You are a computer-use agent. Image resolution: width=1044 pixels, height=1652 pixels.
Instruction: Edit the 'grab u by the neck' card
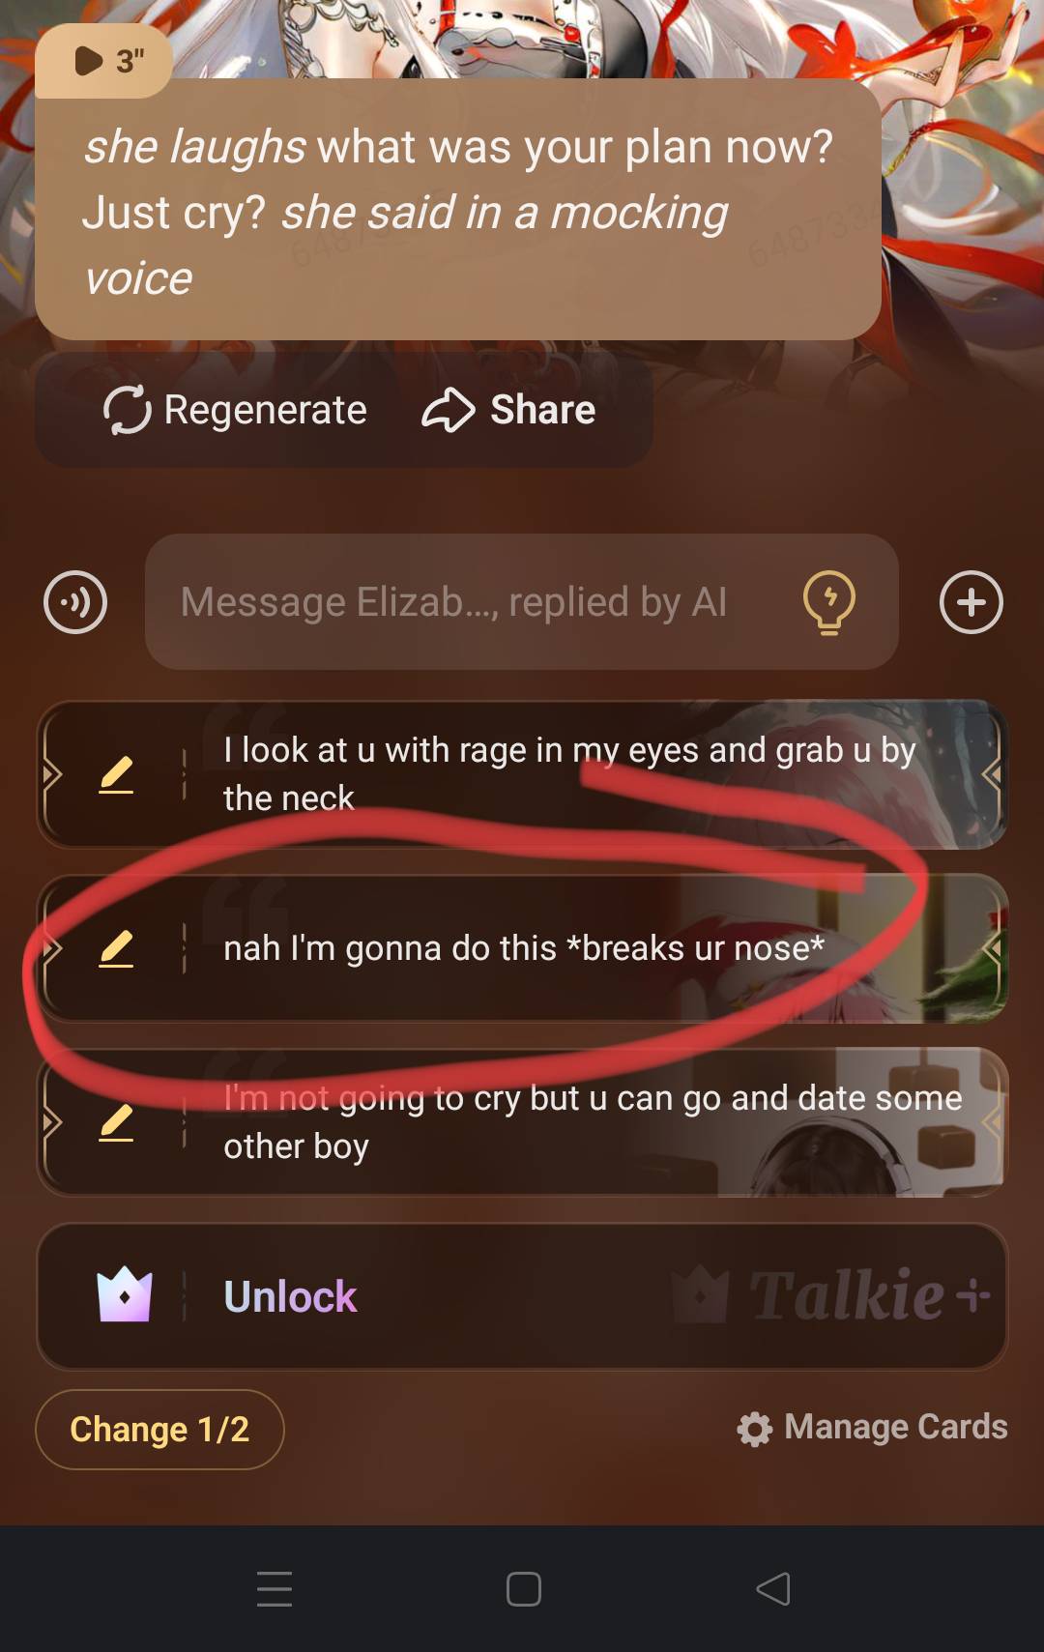click(116, 774)
